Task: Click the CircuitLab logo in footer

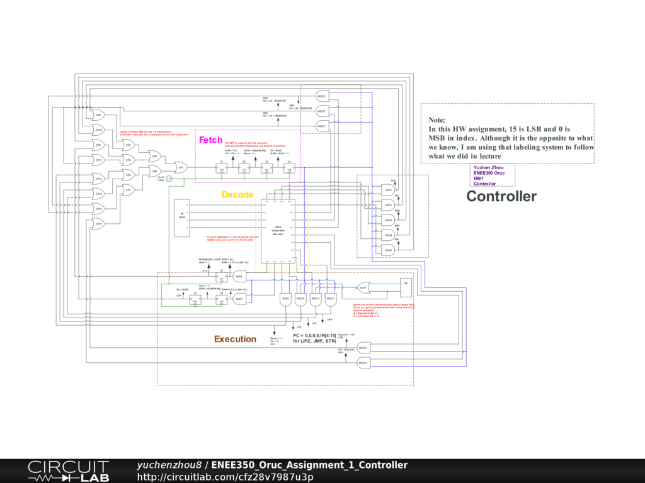Action: 68,471
